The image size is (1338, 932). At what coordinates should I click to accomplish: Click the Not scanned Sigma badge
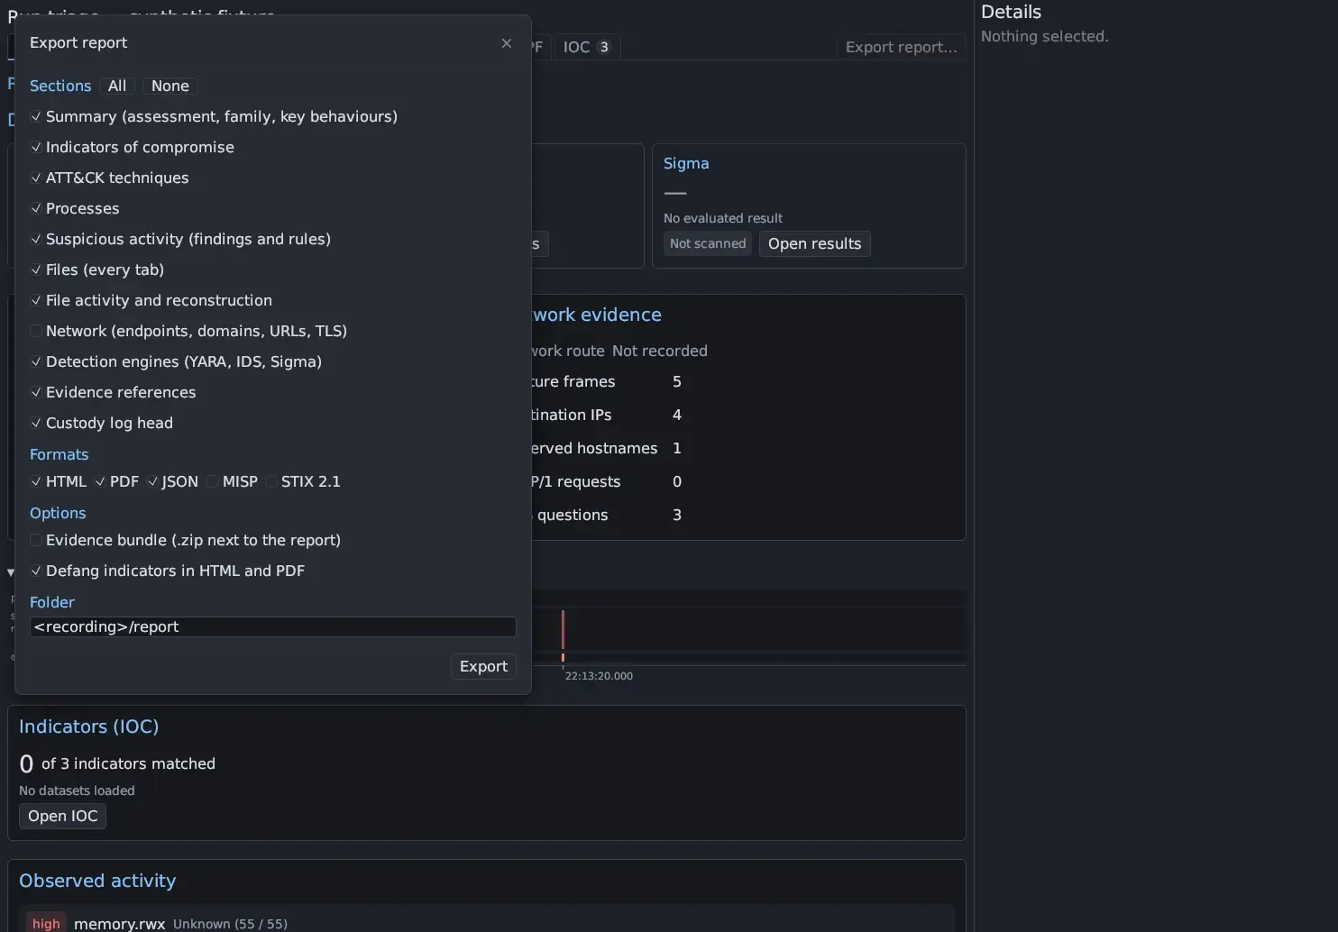tap(708, 243)
